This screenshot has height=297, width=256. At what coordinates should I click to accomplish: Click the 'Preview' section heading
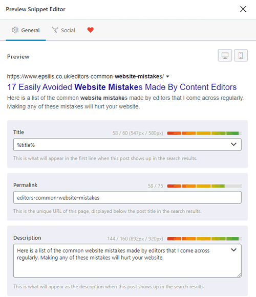coord(18,57)
